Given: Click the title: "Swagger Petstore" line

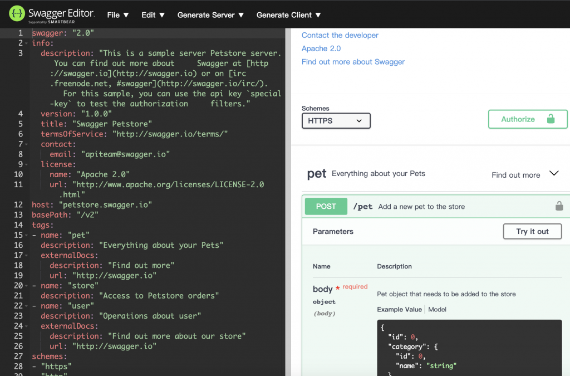Looking at the screenshot, I should pos(96,124).
